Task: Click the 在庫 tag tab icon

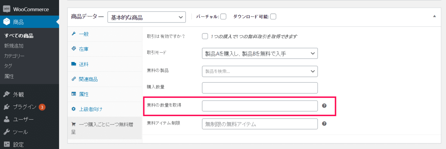Action: pos(74,49)
